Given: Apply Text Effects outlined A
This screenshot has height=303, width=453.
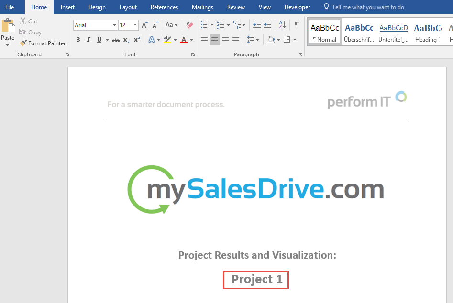Looking at the screenshot, I should click(151, 40).
